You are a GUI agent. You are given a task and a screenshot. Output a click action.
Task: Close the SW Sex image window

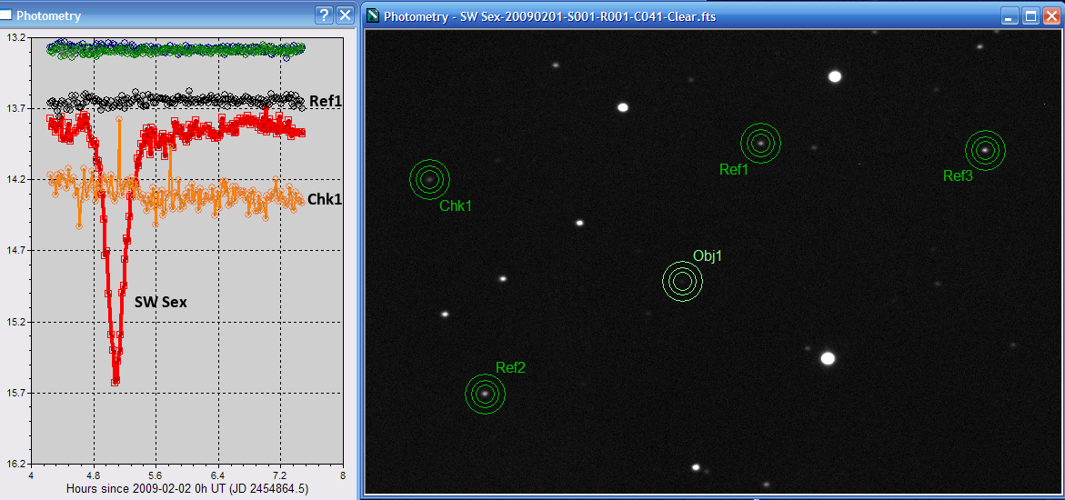pos(1050,16)
